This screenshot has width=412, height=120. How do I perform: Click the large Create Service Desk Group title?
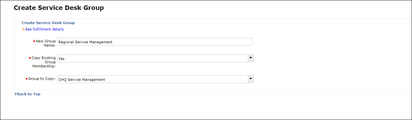[x=59, y=8]
